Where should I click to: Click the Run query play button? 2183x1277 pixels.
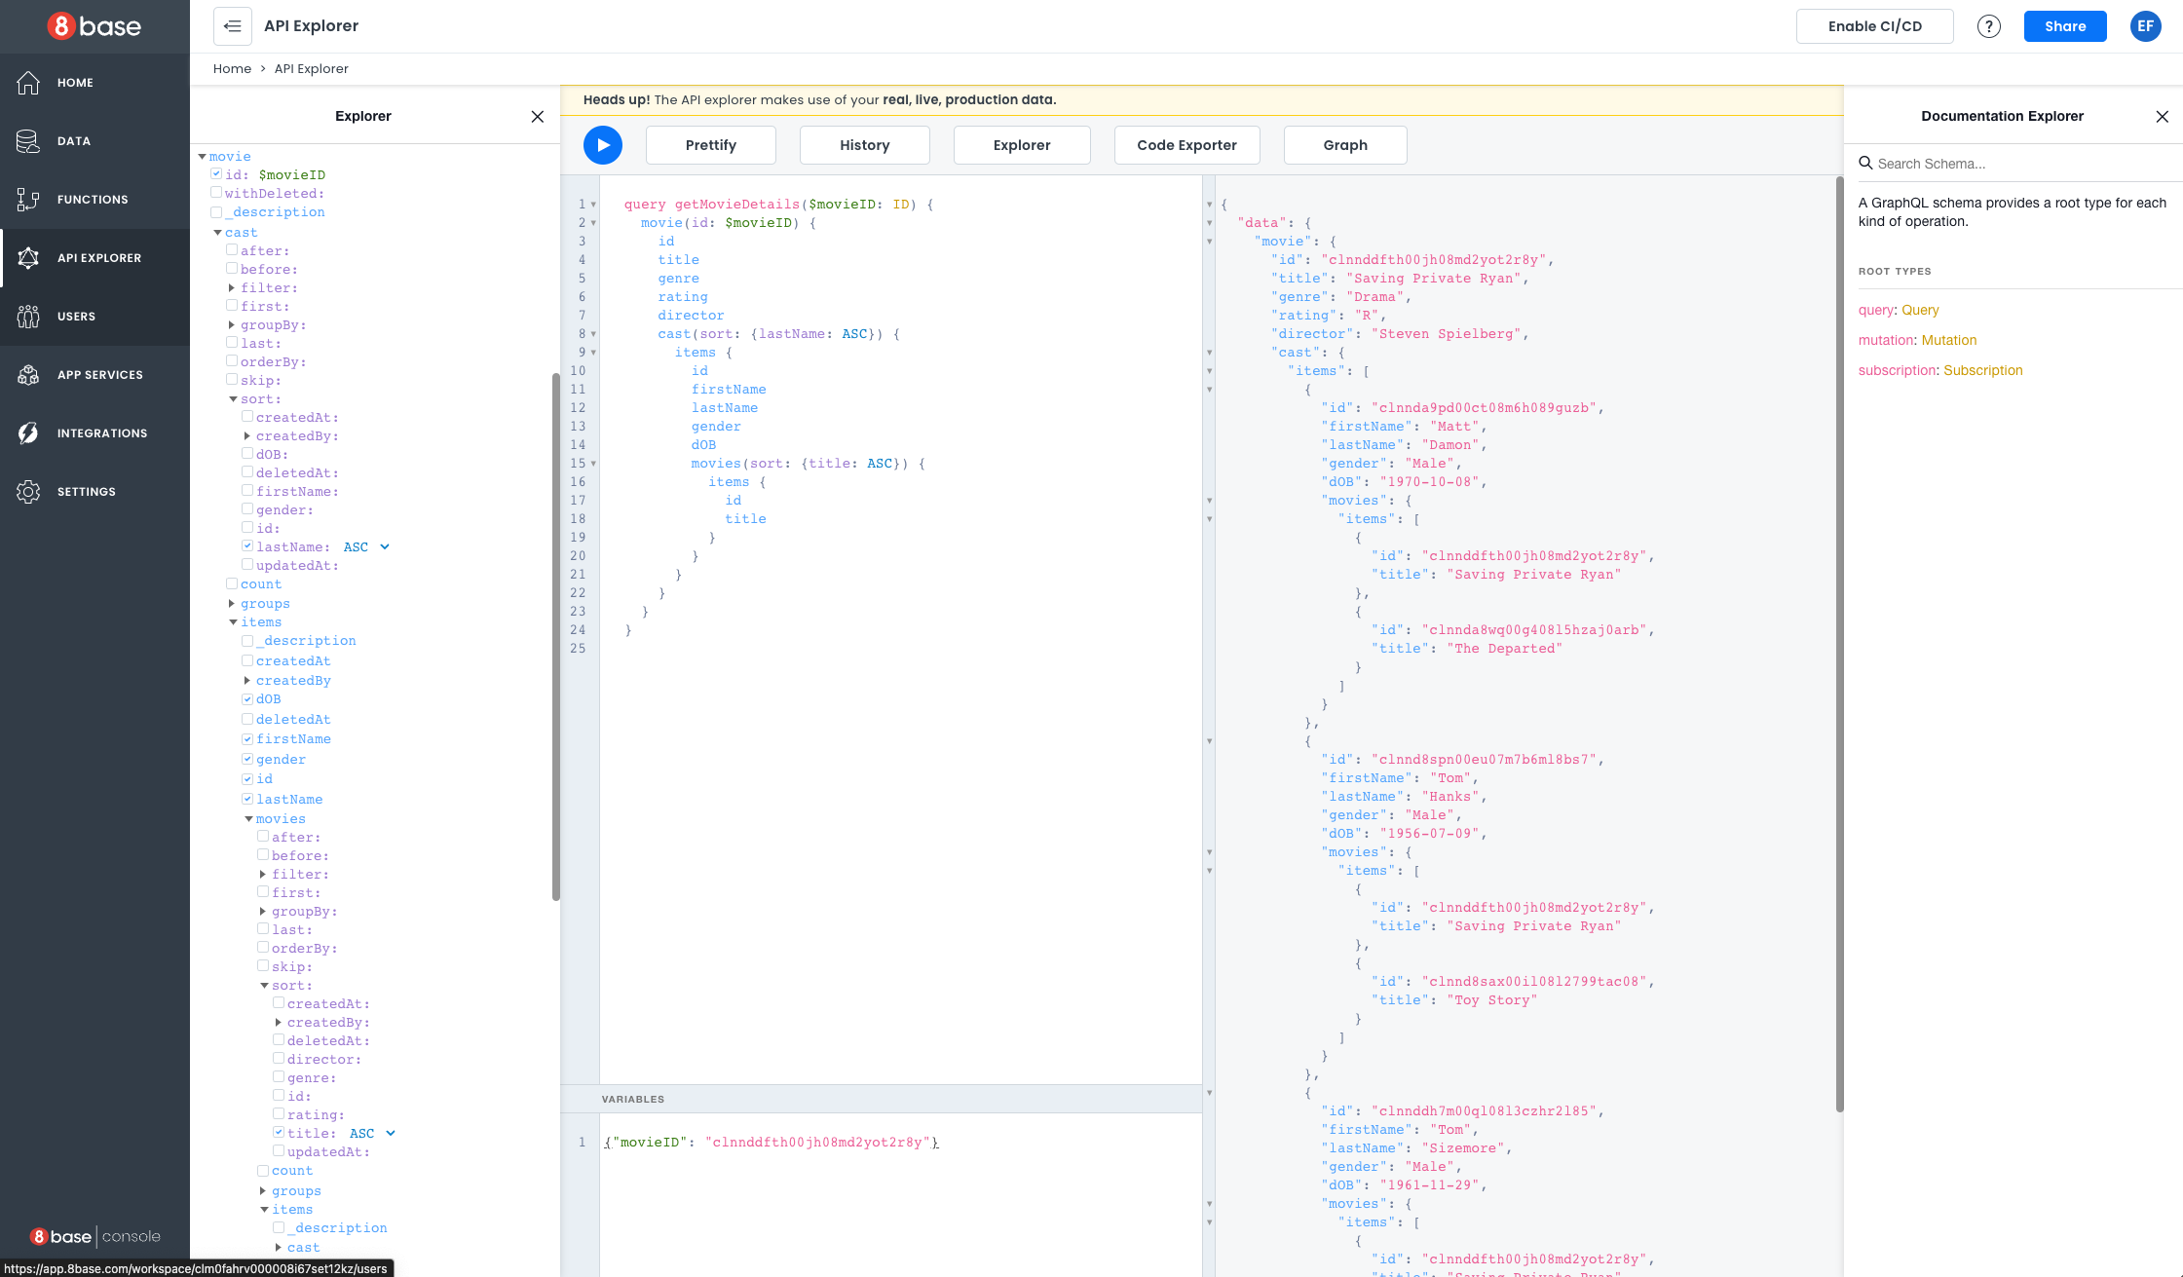pyautogui.click(x=604, y=144)
